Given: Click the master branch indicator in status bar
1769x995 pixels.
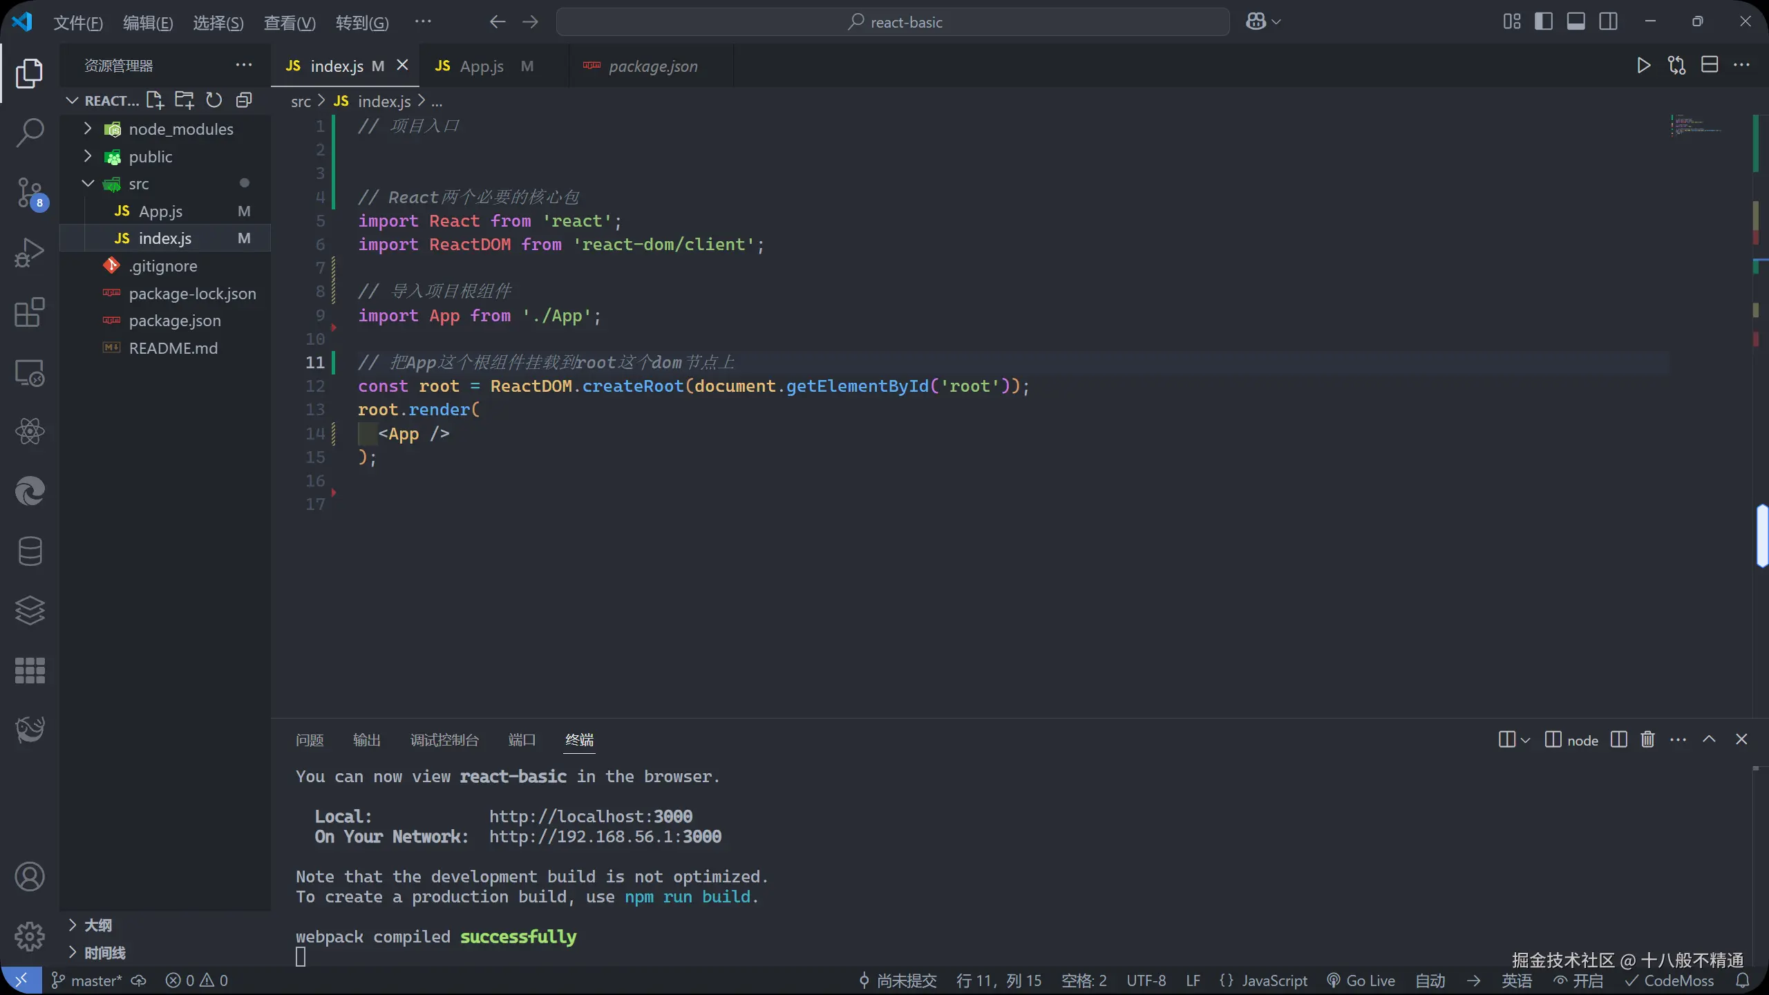Looking at the screenshot, I should tap(88, 980).
